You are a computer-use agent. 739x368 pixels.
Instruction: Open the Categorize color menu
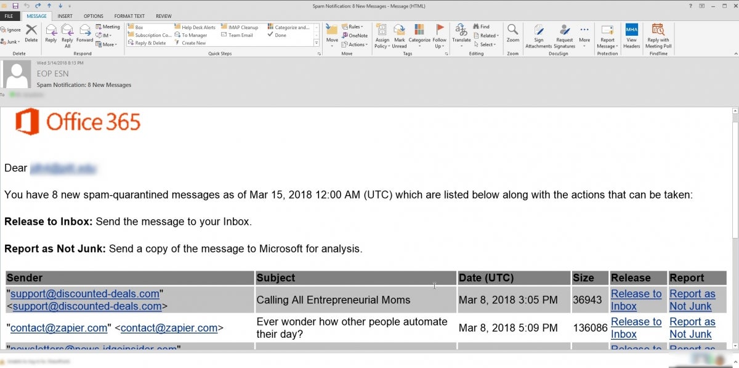pos(419,36)
